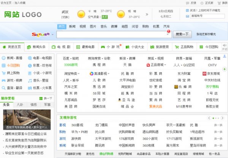
Task: Click the user profile icon at right edge
Action: (225, 56)
